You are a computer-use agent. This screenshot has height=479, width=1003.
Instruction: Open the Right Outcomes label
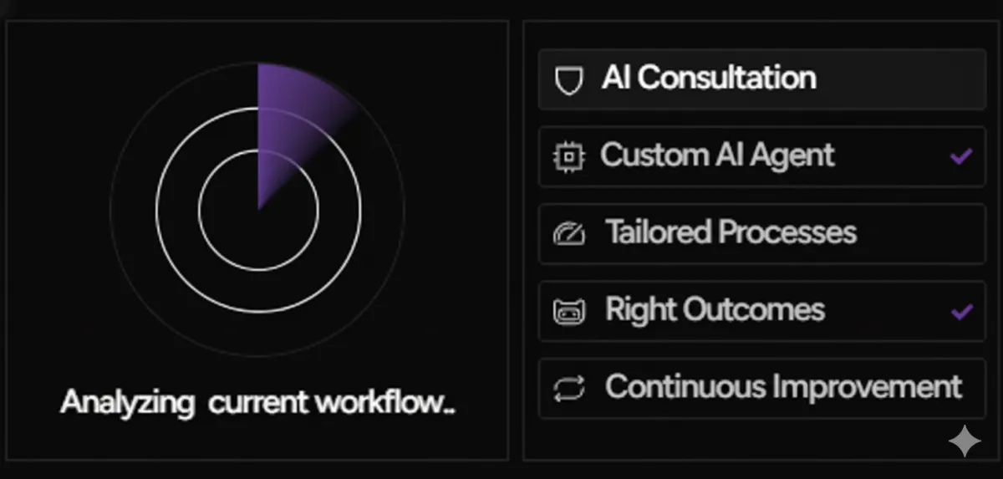(x=715, y=310)
